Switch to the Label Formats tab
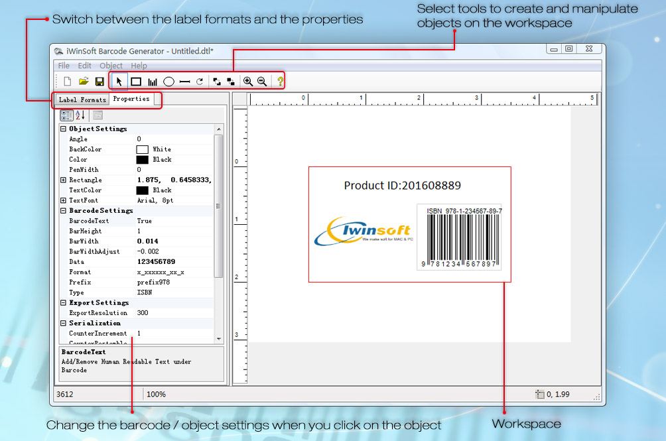This screenshot has width=666, height=441. coord(82,99)
